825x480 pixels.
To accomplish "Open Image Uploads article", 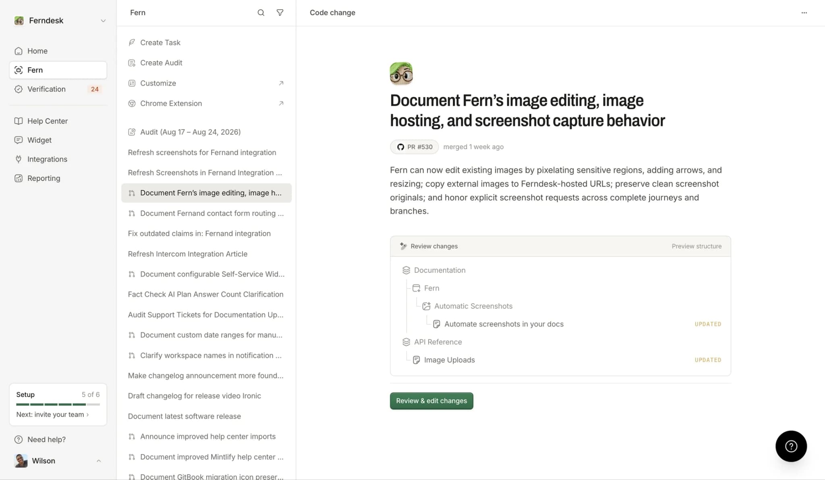I will coord(444,360).
